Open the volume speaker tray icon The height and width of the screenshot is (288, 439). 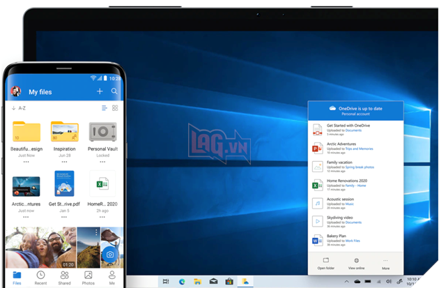point(389,281)
